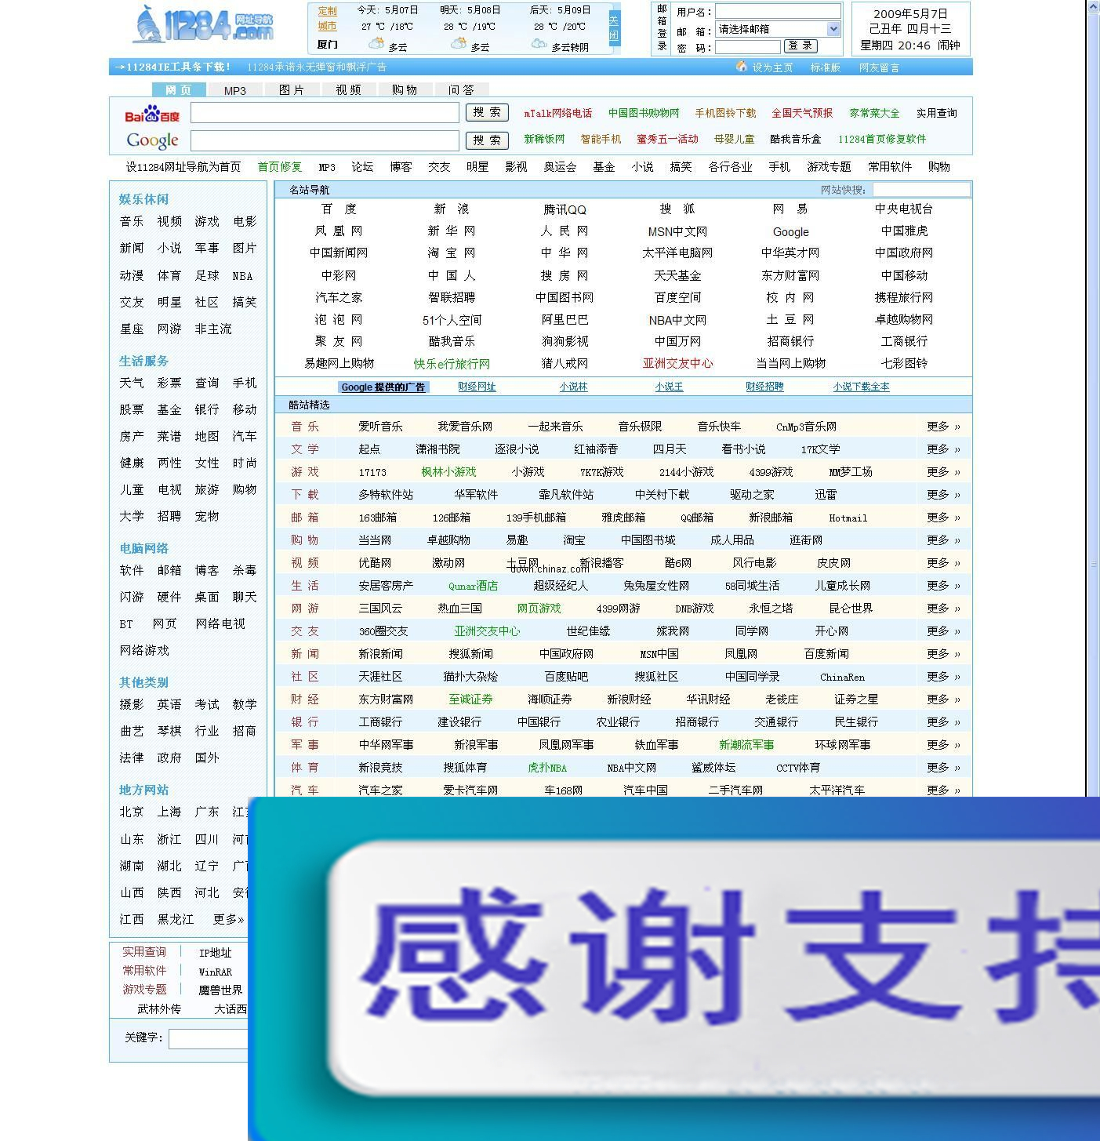Screen dimensions: 1100x1141
Task: Open the 快乐e行旅行网 link
Action: point(452,364)
